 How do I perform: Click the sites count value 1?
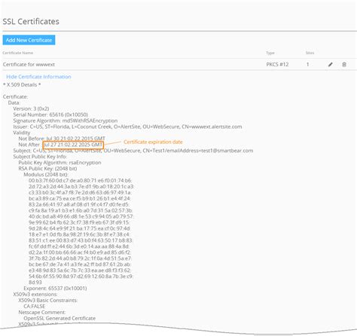307,64
